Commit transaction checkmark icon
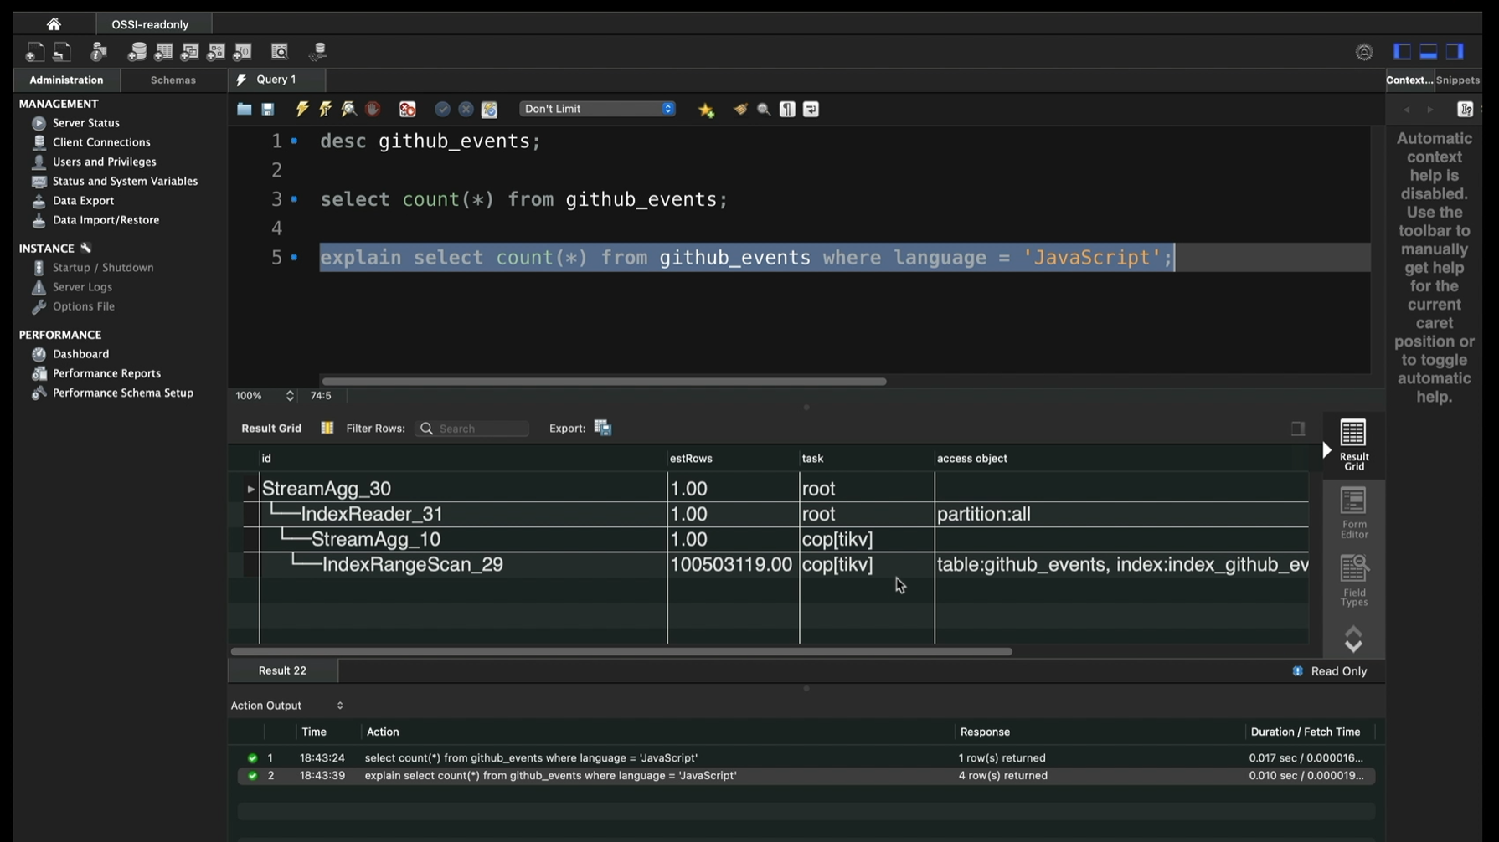The height and width of the screenshot is (842, 1499). (442, 109)
